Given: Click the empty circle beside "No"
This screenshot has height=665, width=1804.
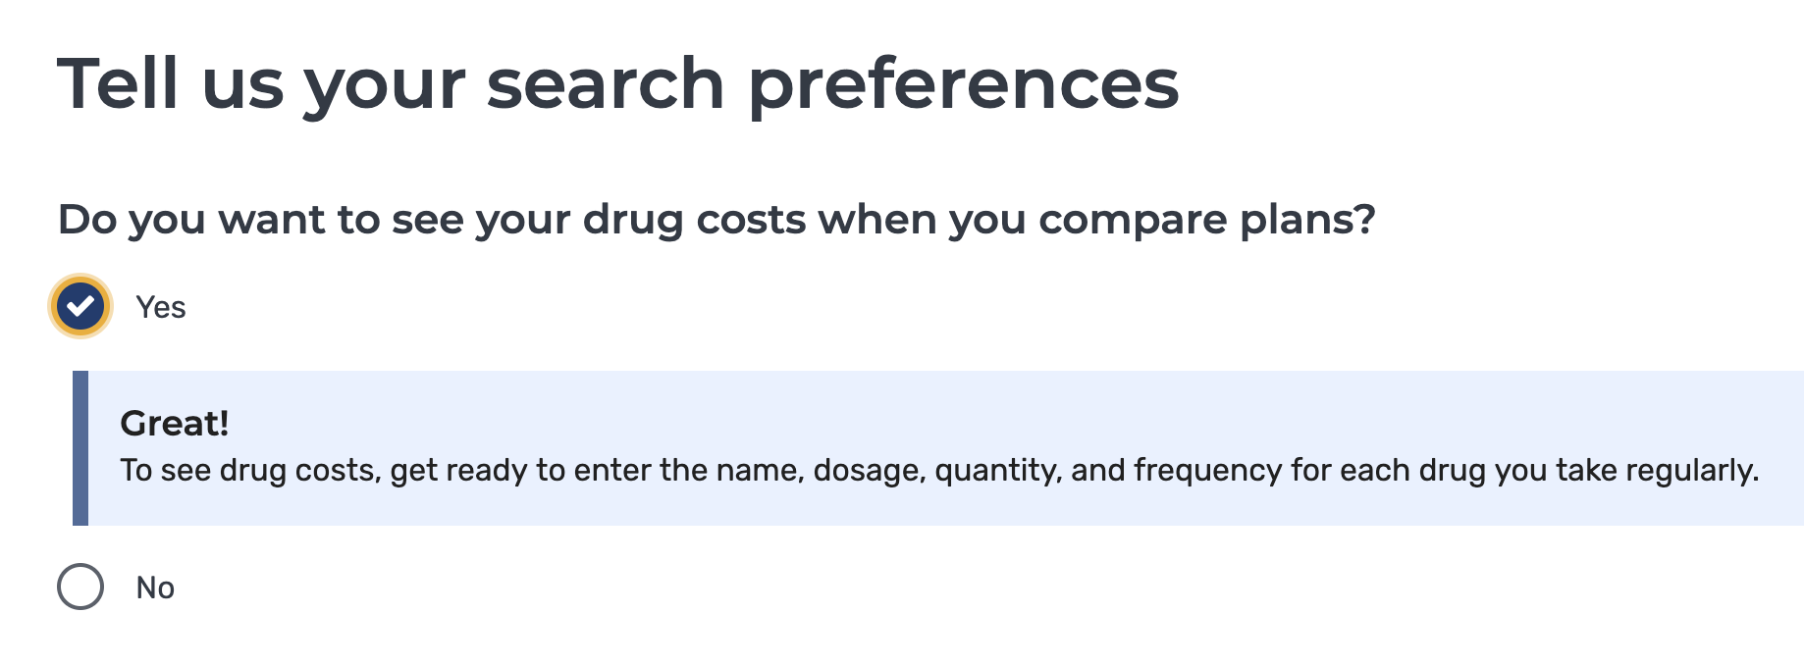Looking at the screenshot, I should [x=80, y=587].
